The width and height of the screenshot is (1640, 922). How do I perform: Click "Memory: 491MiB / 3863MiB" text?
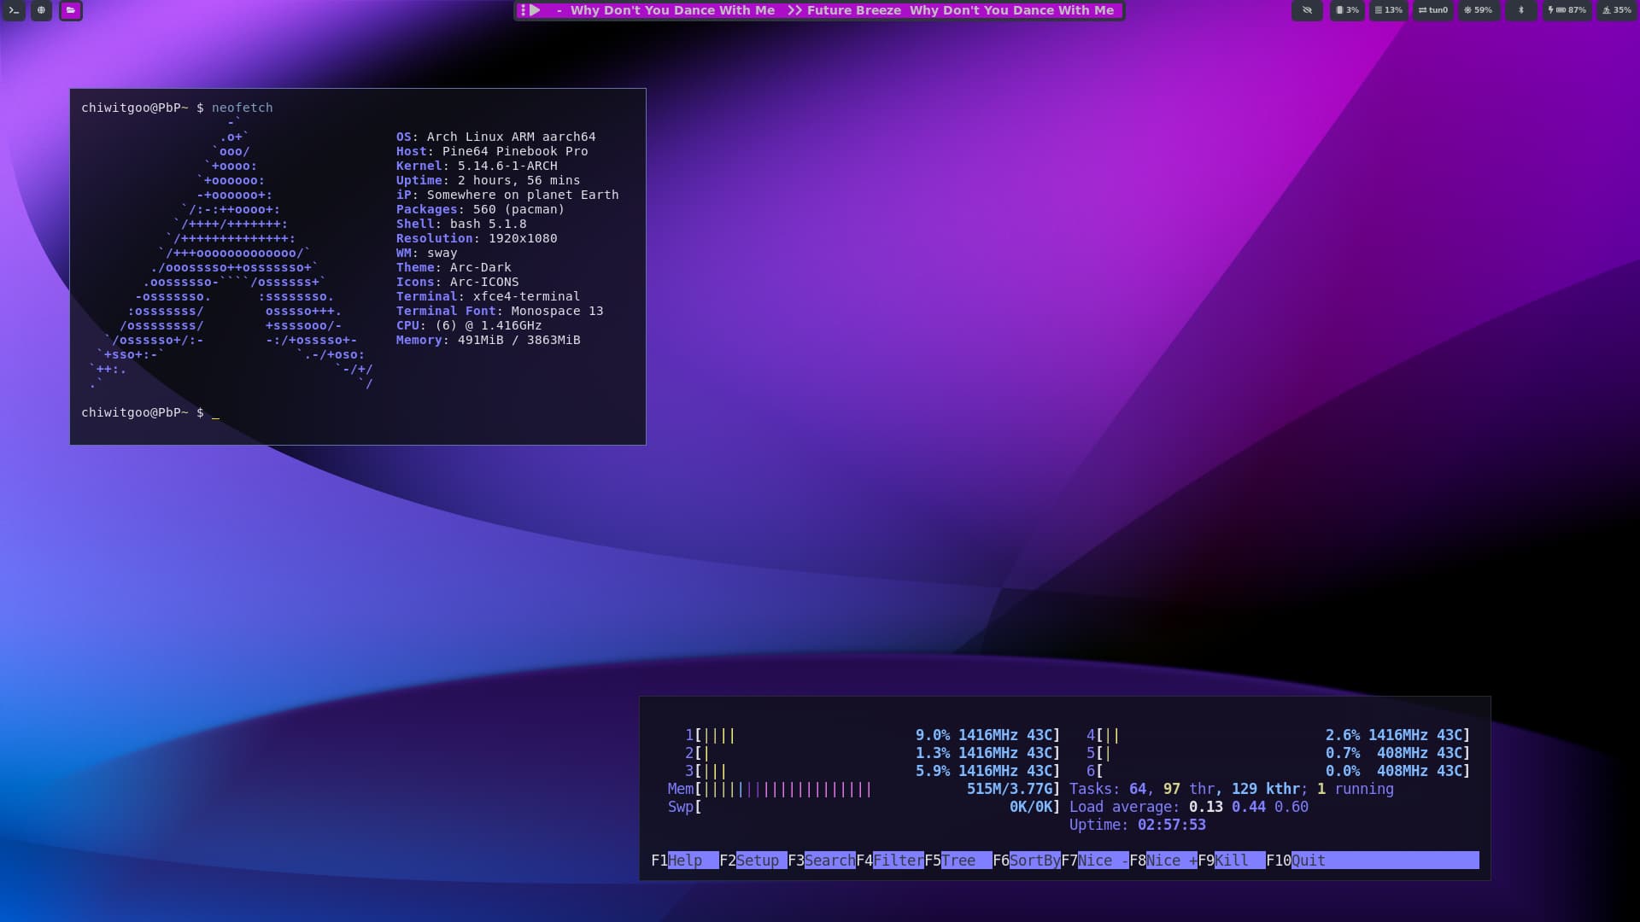[489, 340]
